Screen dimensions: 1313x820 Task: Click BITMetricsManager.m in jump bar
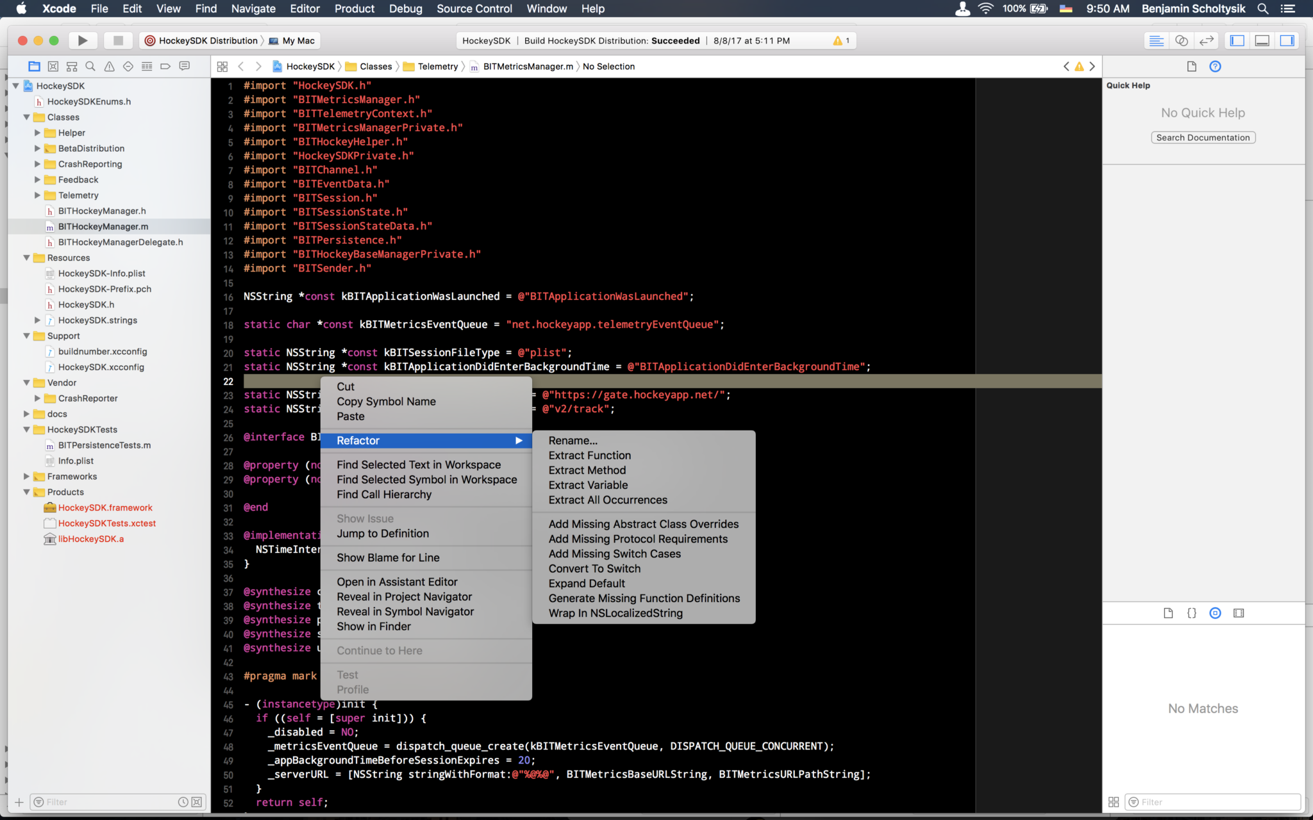[521, 67]
